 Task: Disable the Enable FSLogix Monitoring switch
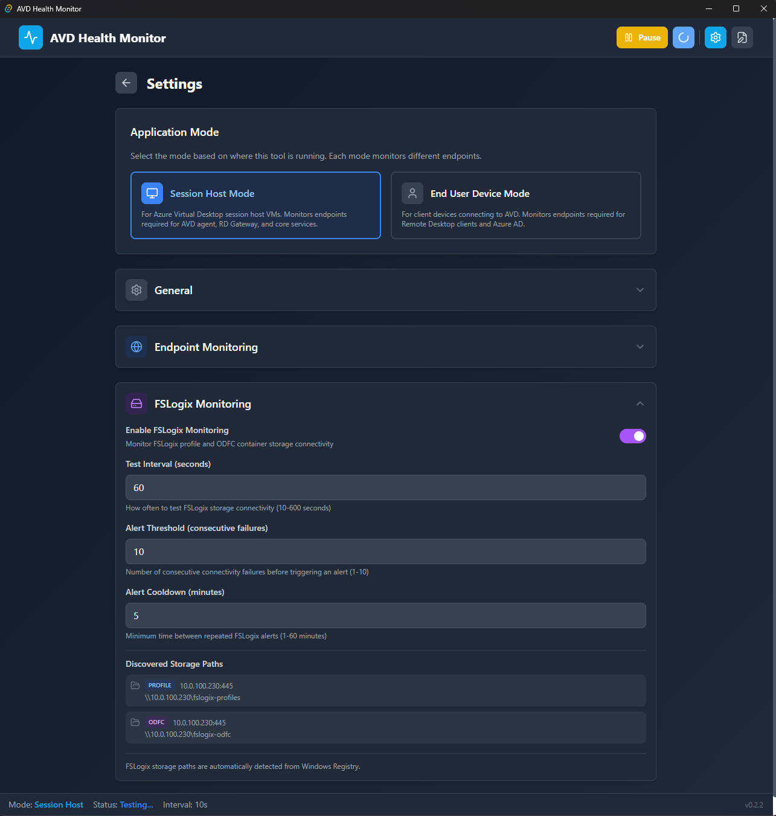coord(632,435)
